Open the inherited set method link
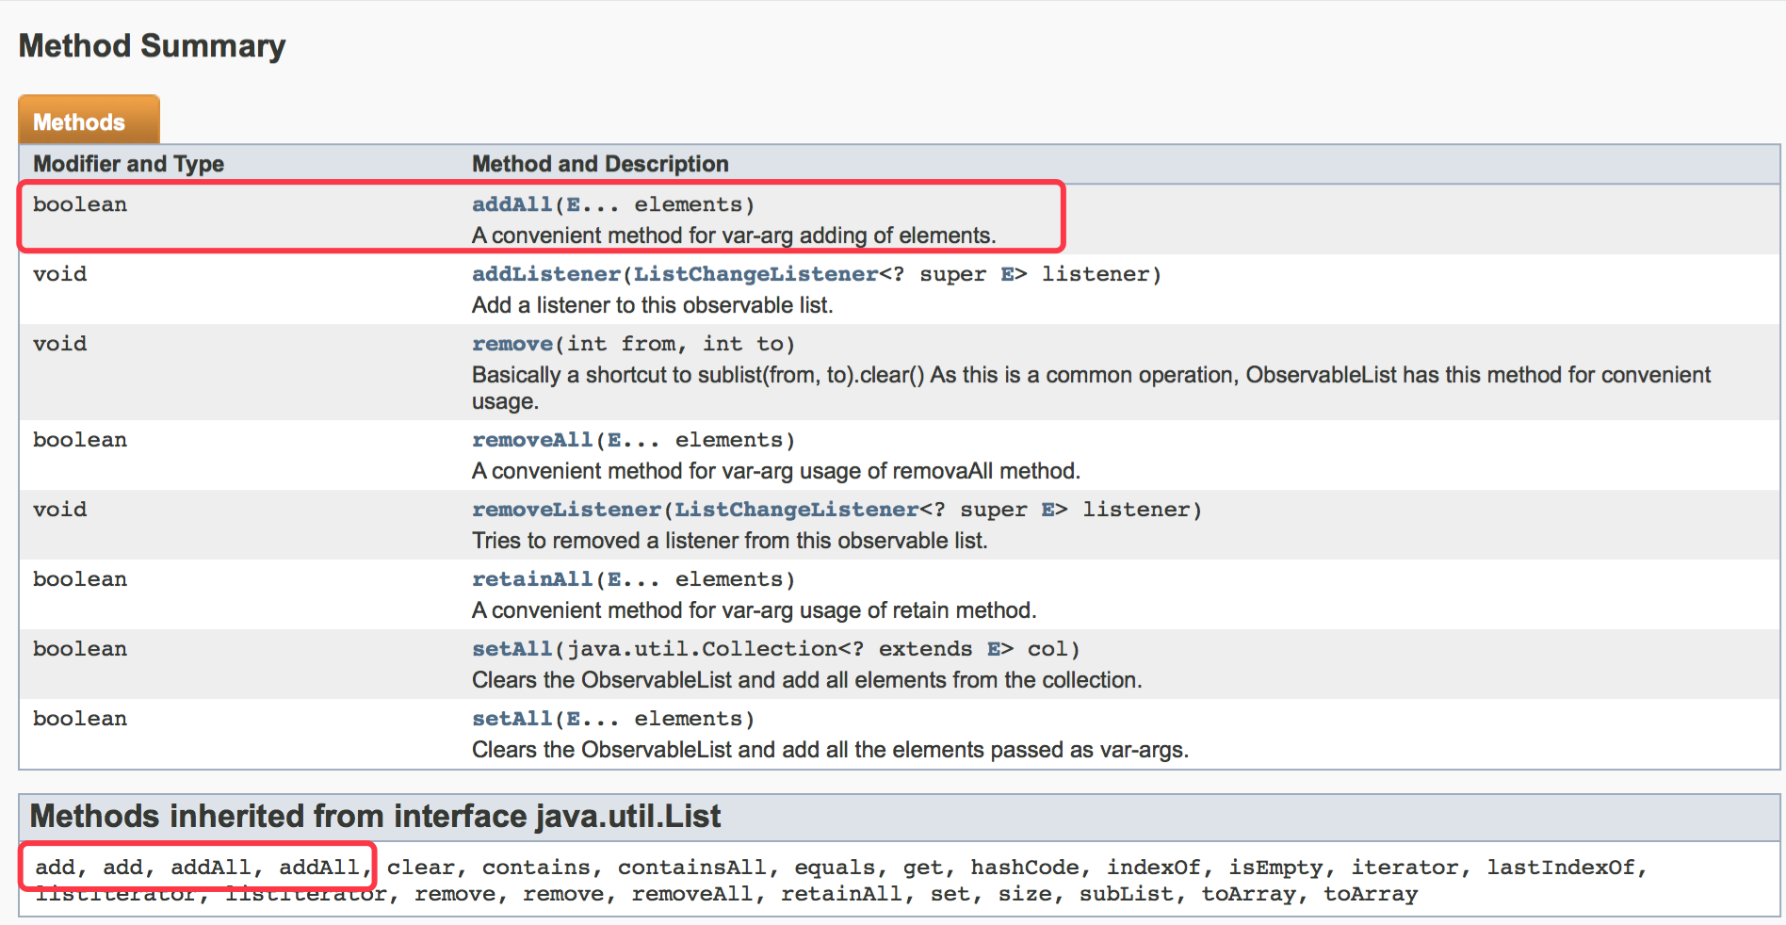 click(x=950, y=894)
